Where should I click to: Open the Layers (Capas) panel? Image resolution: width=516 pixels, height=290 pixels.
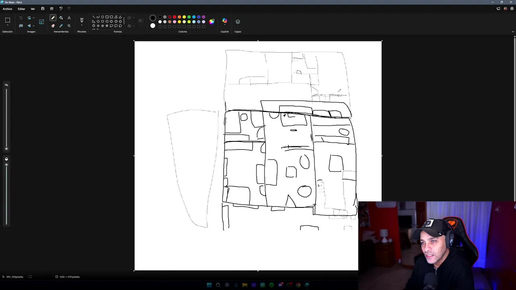tap(238, 21)
